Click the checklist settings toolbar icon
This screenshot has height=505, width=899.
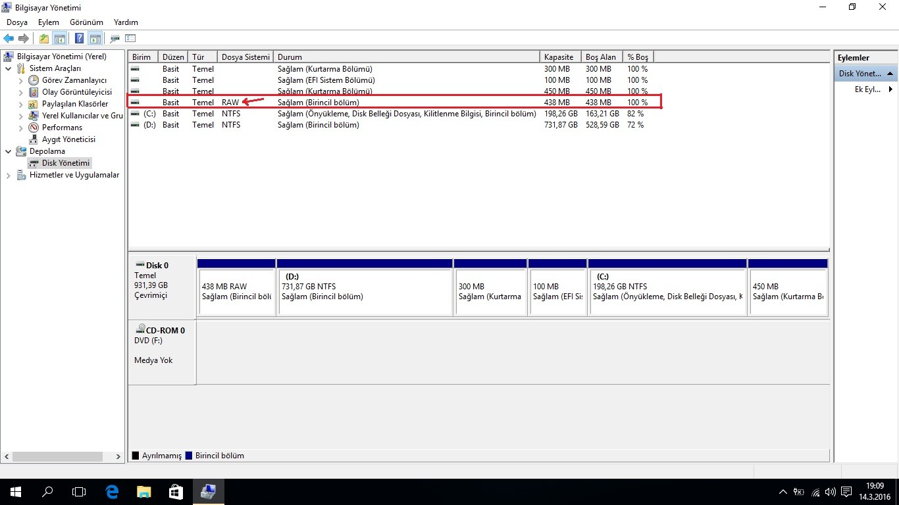coord(130,39)
